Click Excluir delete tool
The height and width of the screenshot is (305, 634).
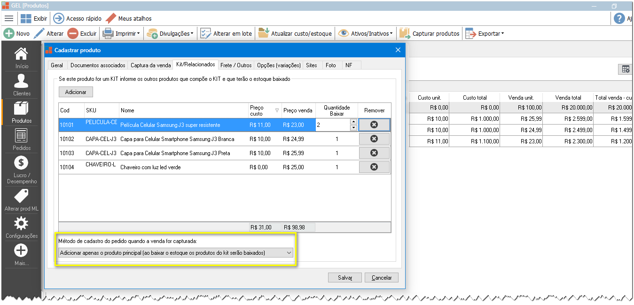82,33
